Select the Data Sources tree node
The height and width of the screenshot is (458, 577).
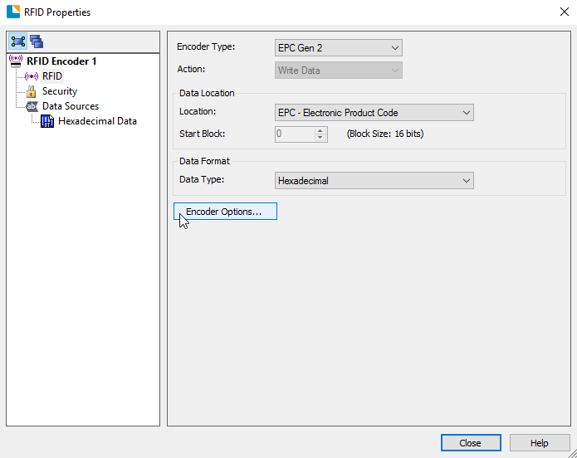tap(71, 106)
